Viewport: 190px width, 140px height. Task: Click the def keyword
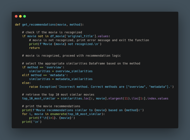[x=17, y=25]
